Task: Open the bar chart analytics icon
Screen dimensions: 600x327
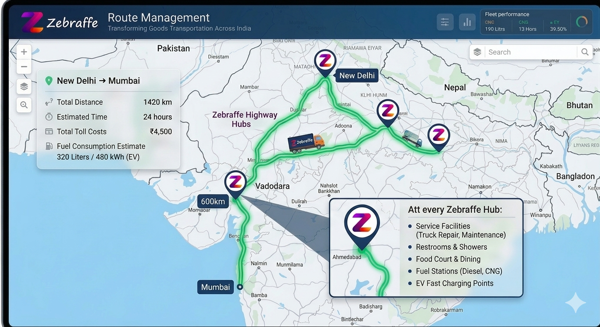Action: coord(467,22)
